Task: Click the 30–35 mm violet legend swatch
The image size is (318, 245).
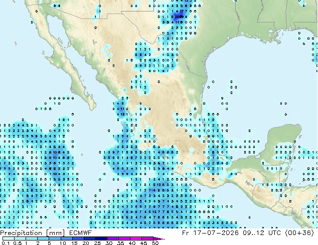Action: point(112,238)
